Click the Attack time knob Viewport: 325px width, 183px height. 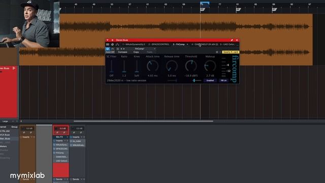click(x=152, y=66)
